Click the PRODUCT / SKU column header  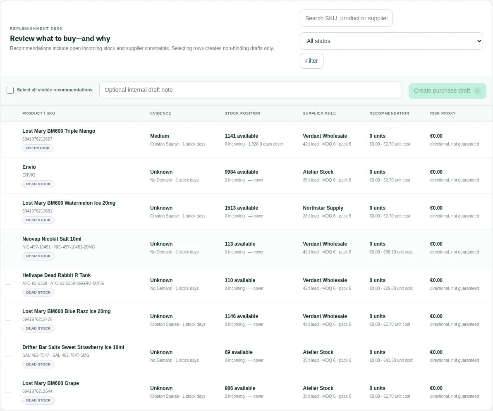pos(39,113)
